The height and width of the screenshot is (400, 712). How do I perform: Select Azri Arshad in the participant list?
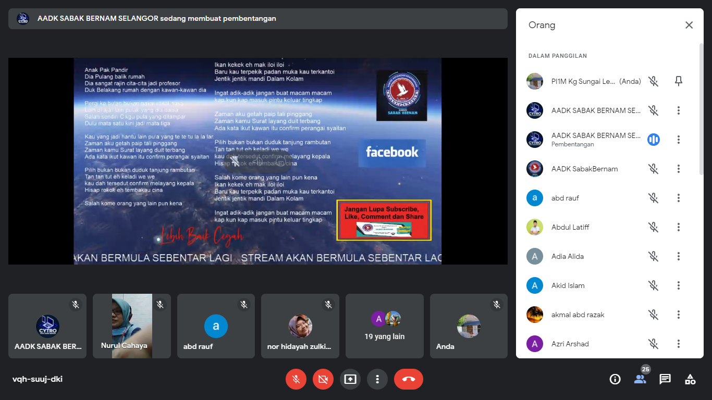570,344
